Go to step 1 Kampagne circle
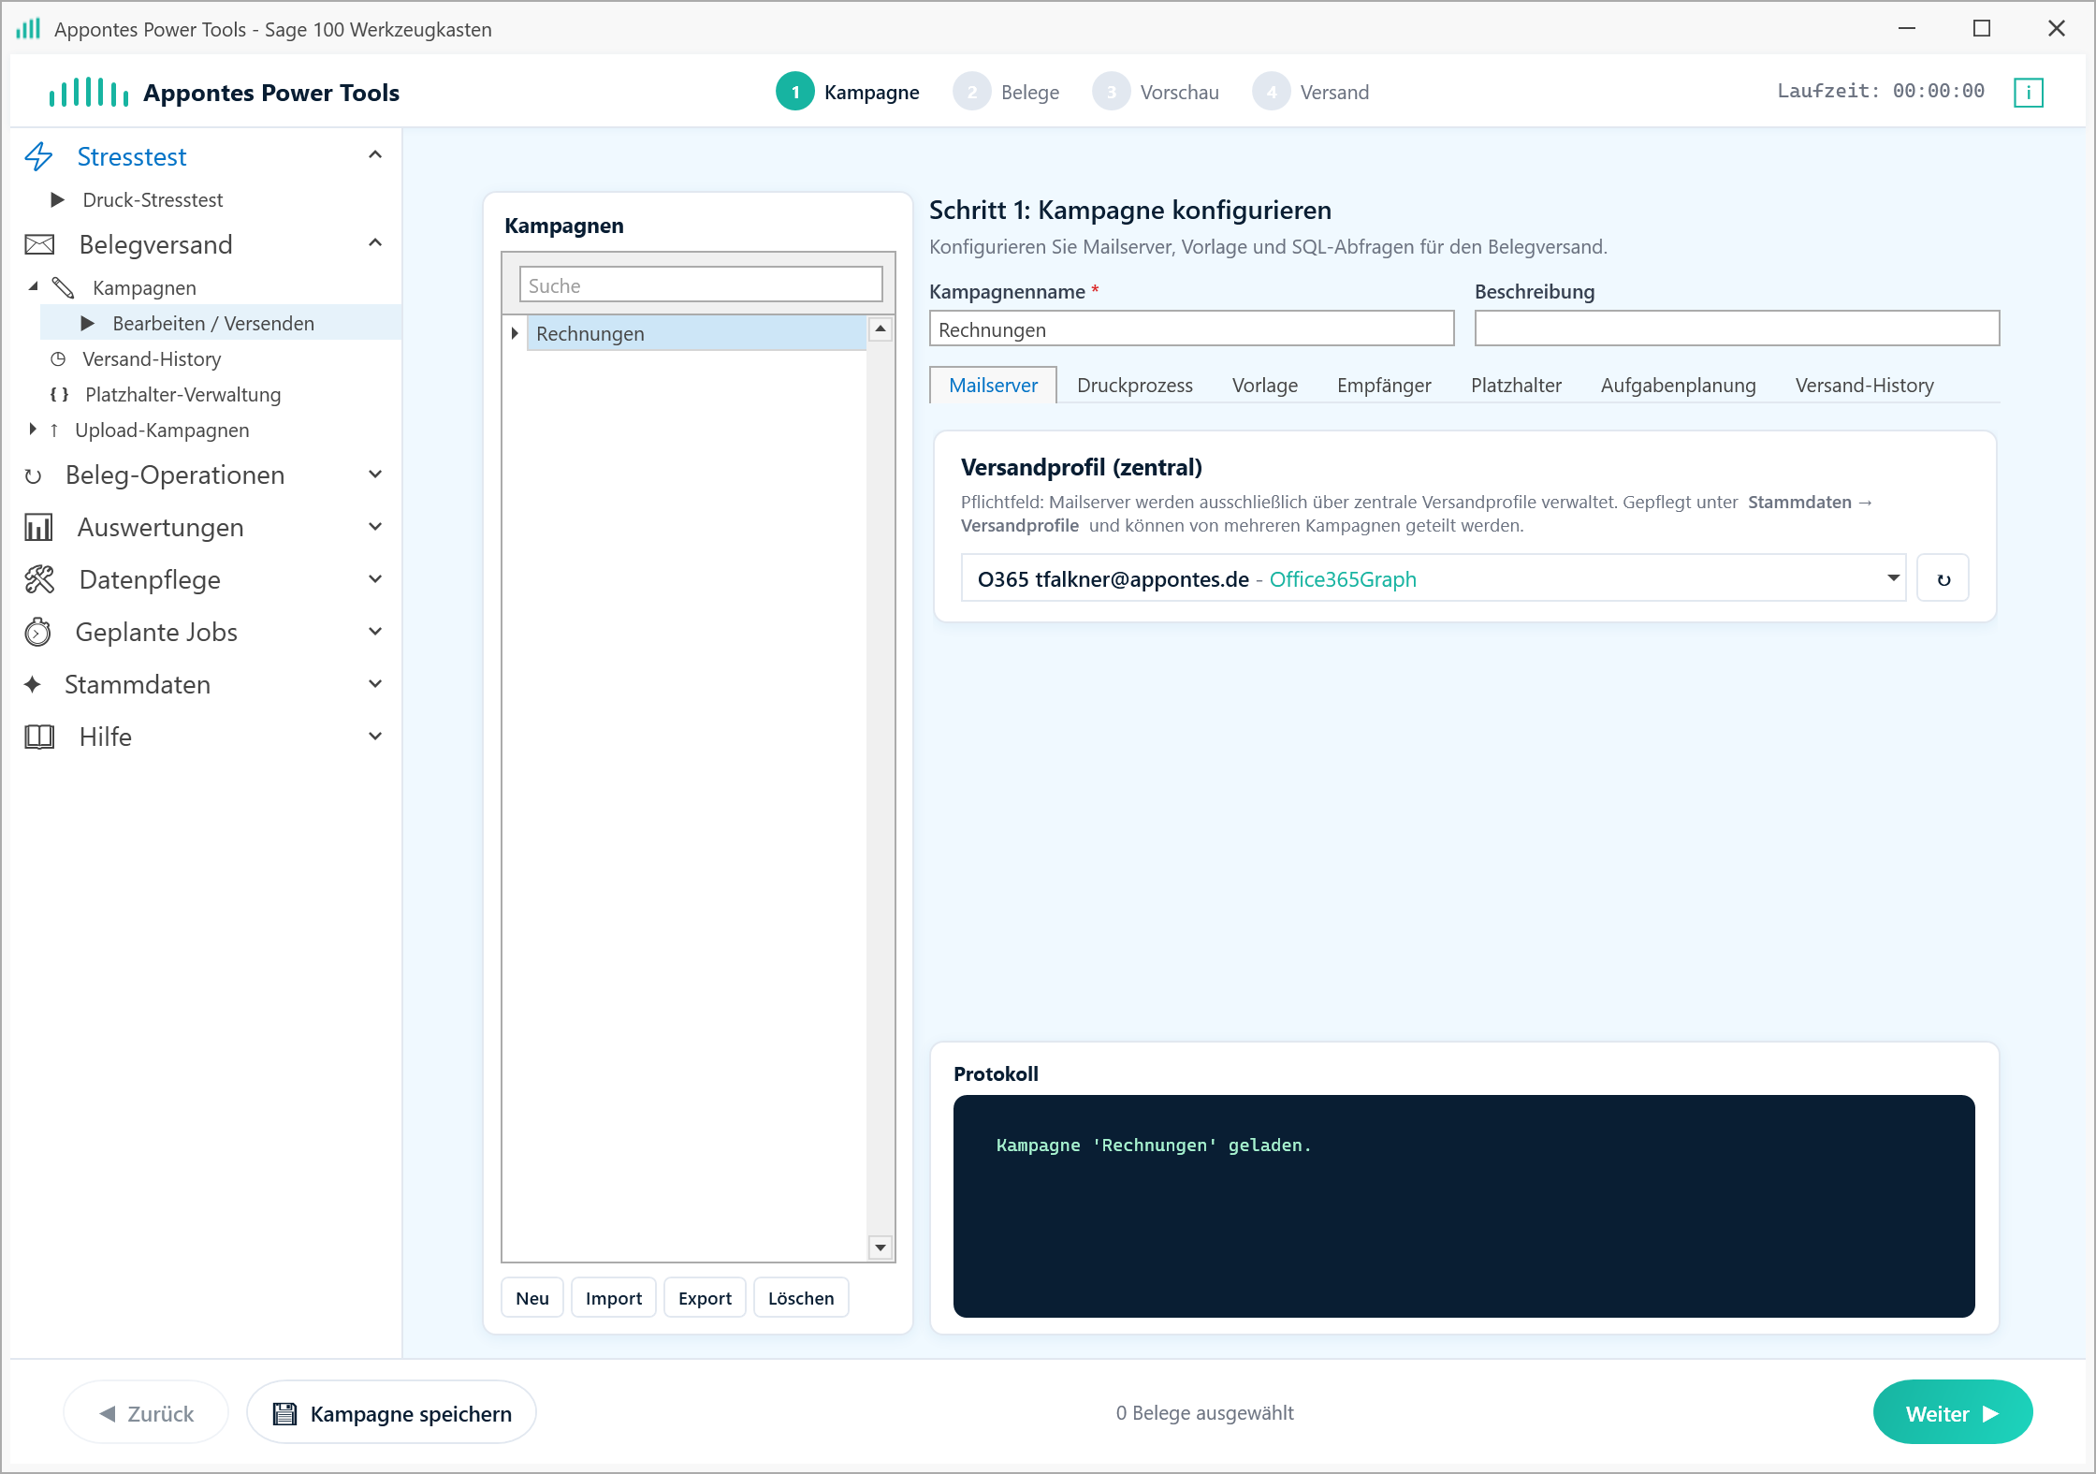 tap(795, 92)
